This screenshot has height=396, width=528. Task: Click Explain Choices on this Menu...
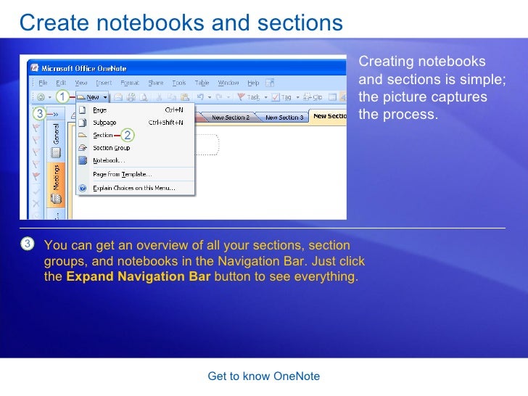136,188
